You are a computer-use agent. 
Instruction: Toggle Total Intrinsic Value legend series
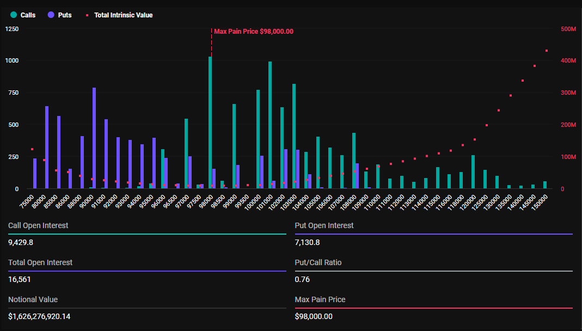[x=120, y=15]
